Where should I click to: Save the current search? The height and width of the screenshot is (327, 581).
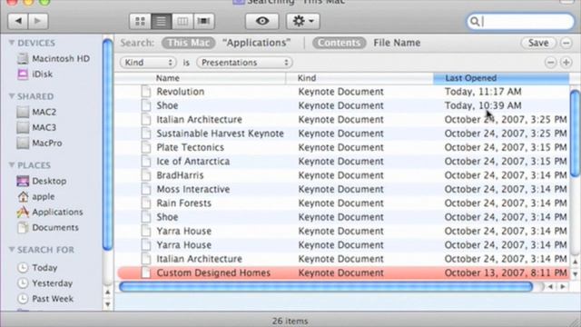click(x=538, y=43)
